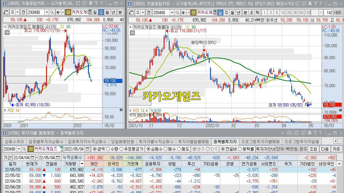Viewport: 344px width, 193px height.
Task: Open calendar for end date 22/05/04
Action: (58, 158)
